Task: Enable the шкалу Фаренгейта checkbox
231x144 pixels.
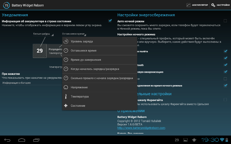Action: coord(225,100)
